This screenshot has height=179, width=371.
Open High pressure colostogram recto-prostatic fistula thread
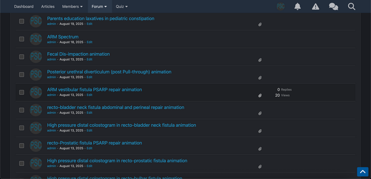tap(117, 160)
